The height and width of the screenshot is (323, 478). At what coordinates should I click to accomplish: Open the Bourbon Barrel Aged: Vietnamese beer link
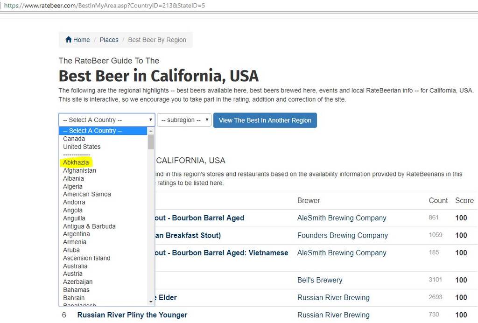point(222,253)
